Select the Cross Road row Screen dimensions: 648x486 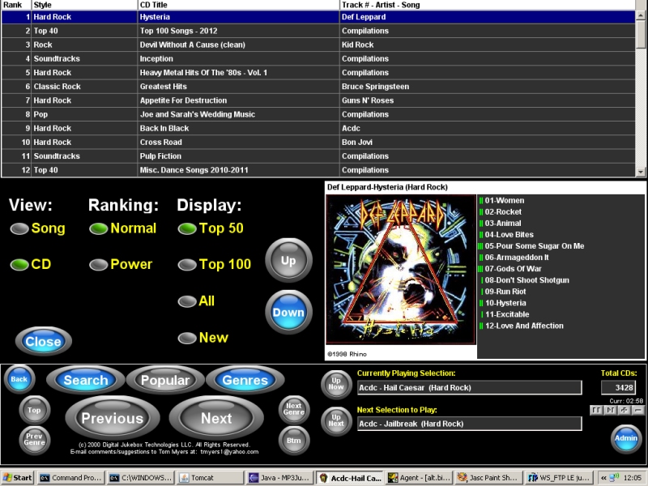pos(318,143)
